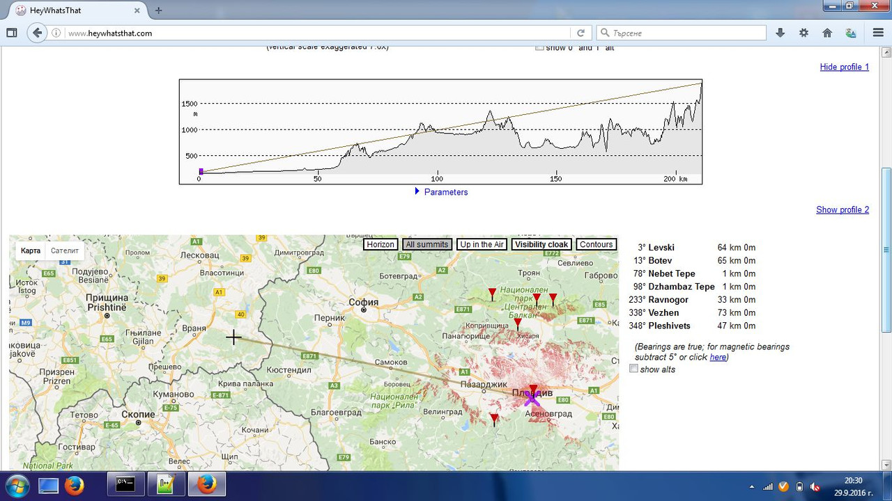Reload the page with the refresh icon
The height and width of the screenshot is (501, 892).
pyautogui.click(x=580, y=33)
